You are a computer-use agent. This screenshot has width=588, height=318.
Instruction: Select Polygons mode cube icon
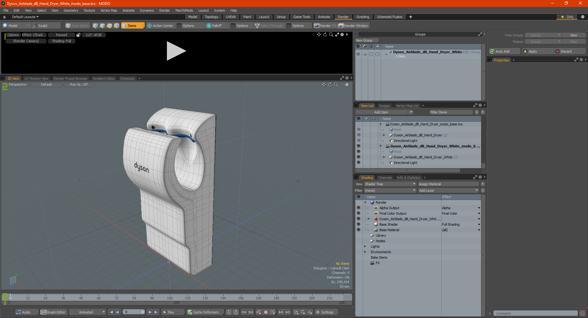coord(109,26)
